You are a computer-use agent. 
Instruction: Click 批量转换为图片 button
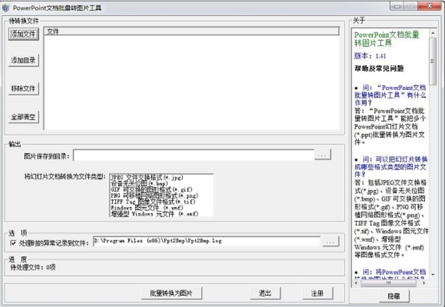(172, 293)
